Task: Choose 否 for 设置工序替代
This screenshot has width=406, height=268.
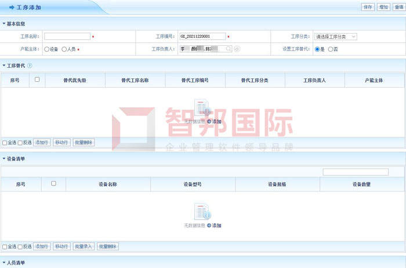Action: [331, 49]
